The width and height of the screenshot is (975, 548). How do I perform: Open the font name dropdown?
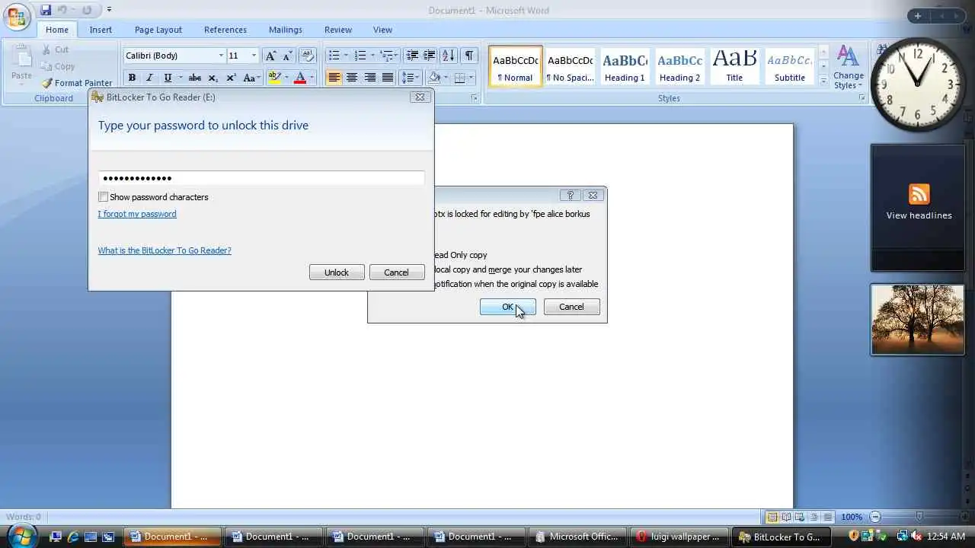(221, 56)
